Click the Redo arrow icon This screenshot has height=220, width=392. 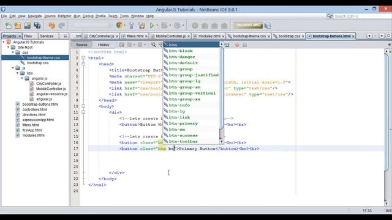point(61,26)
